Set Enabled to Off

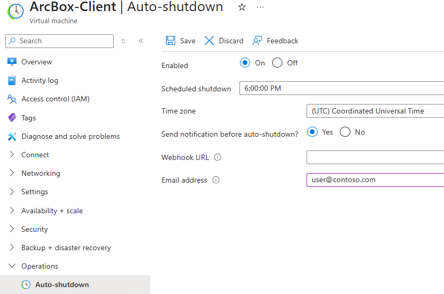277,63
